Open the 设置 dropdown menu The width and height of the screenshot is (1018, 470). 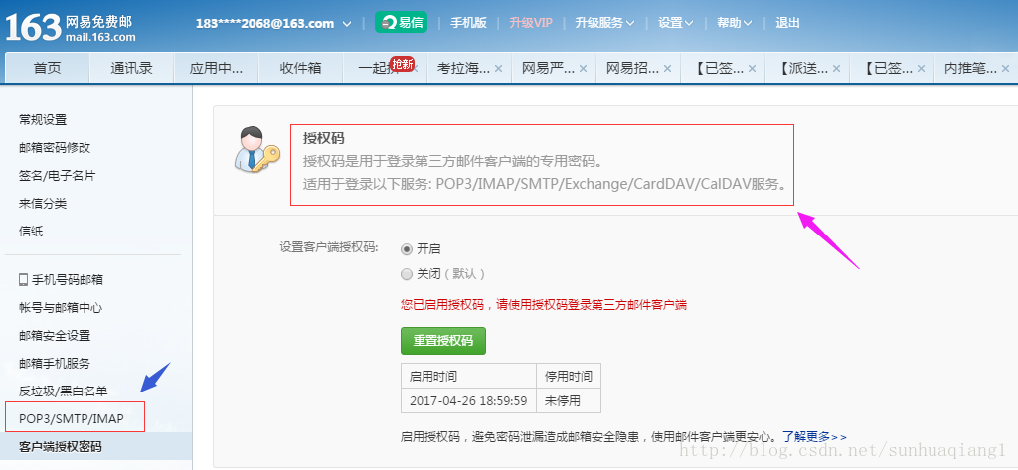tap(675, 23)
